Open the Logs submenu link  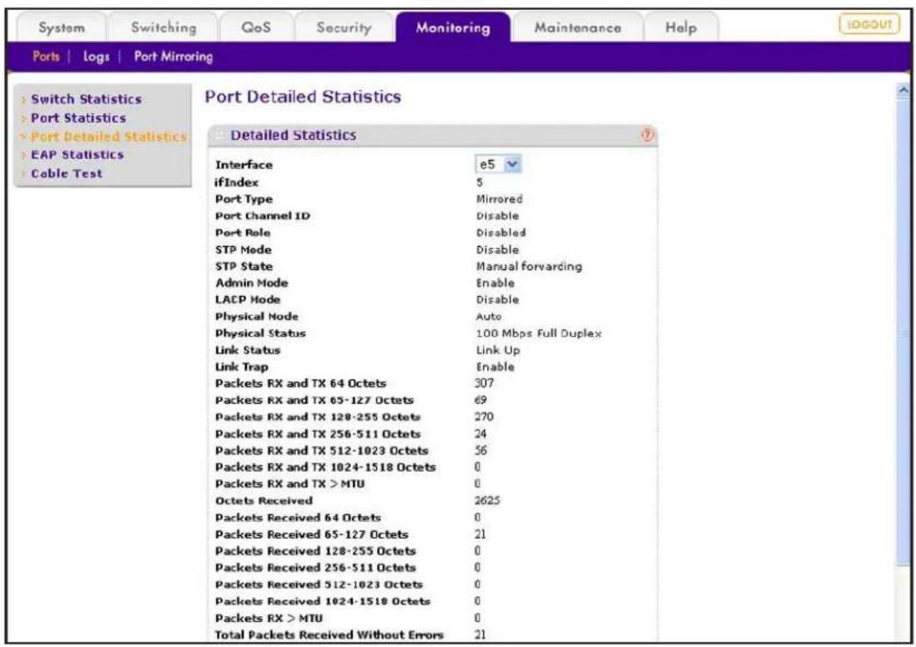click(x=96, y=57)
